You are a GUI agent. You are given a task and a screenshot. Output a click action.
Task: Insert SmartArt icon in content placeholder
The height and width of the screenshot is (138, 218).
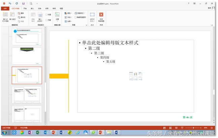point(140,74)
